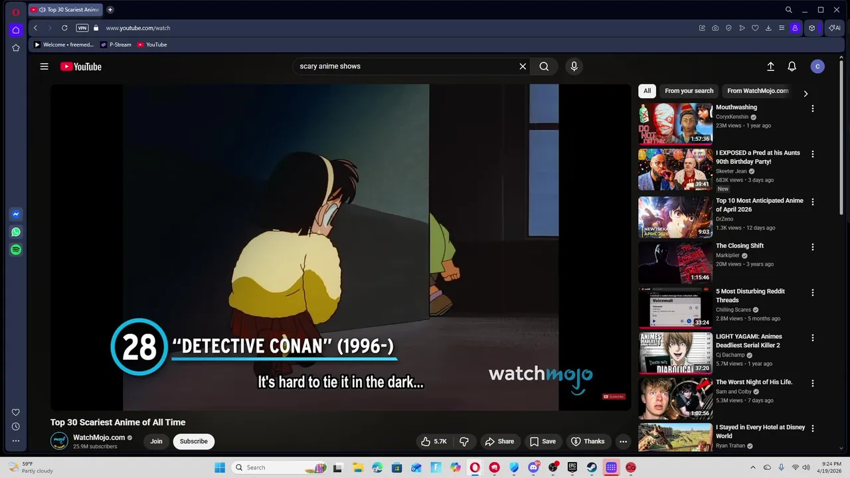Open the Light Yagami video thumbnail
Image resolution: width=850 pixels, height=478 pixels.
675,353
